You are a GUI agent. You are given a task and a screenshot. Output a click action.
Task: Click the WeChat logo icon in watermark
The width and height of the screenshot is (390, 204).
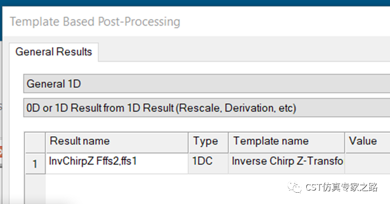[x=295, y=187]
